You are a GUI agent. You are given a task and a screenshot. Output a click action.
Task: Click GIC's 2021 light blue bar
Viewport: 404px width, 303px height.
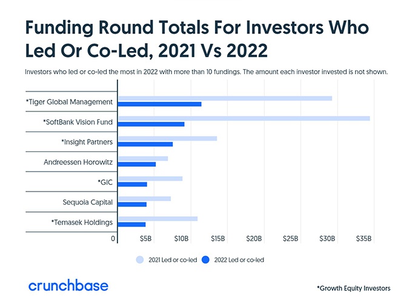click(150, 178)
